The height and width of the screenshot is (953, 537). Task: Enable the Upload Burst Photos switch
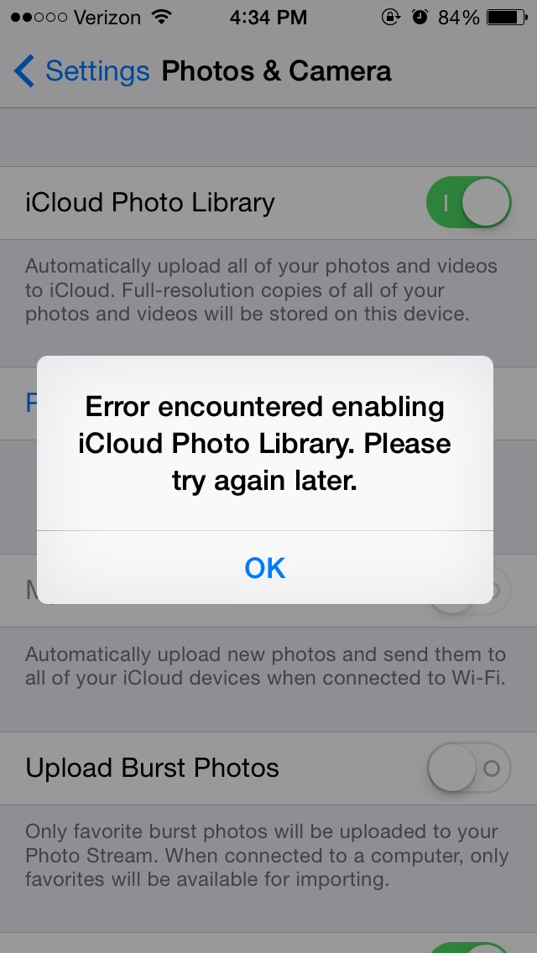tap(468, 768)
